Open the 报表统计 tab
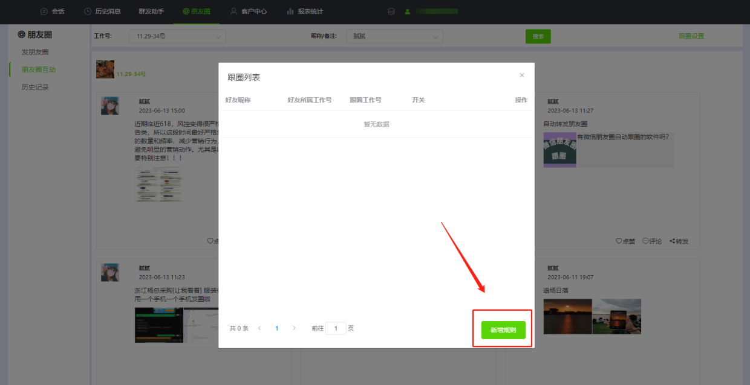750x385 pixels. (x=305, y=11)
